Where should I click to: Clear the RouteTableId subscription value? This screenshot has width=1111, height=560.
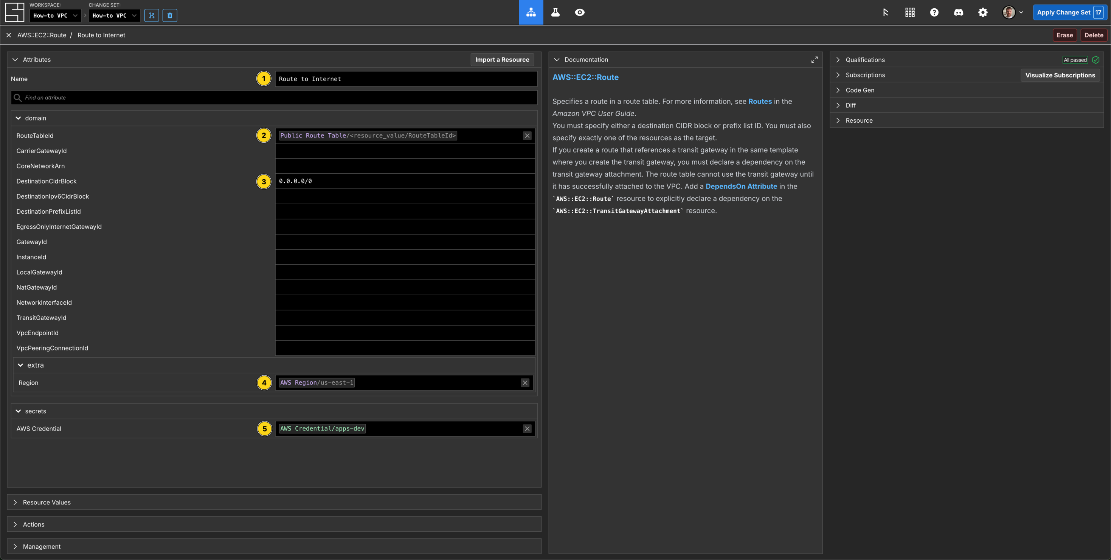(527, 136)
